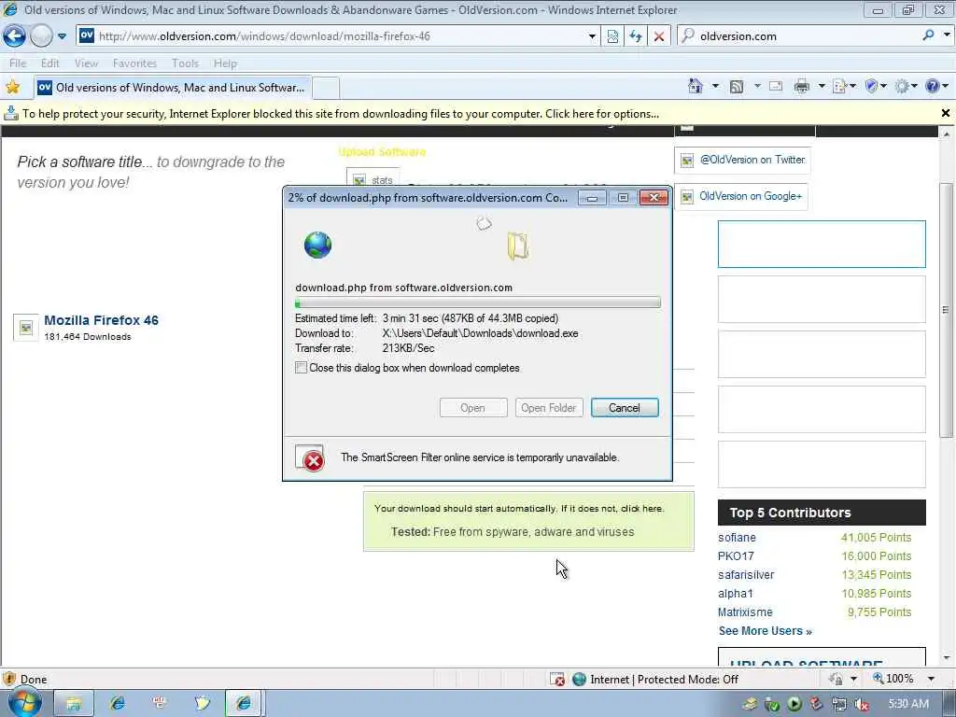Click the Open Folder button

(549, 408)
